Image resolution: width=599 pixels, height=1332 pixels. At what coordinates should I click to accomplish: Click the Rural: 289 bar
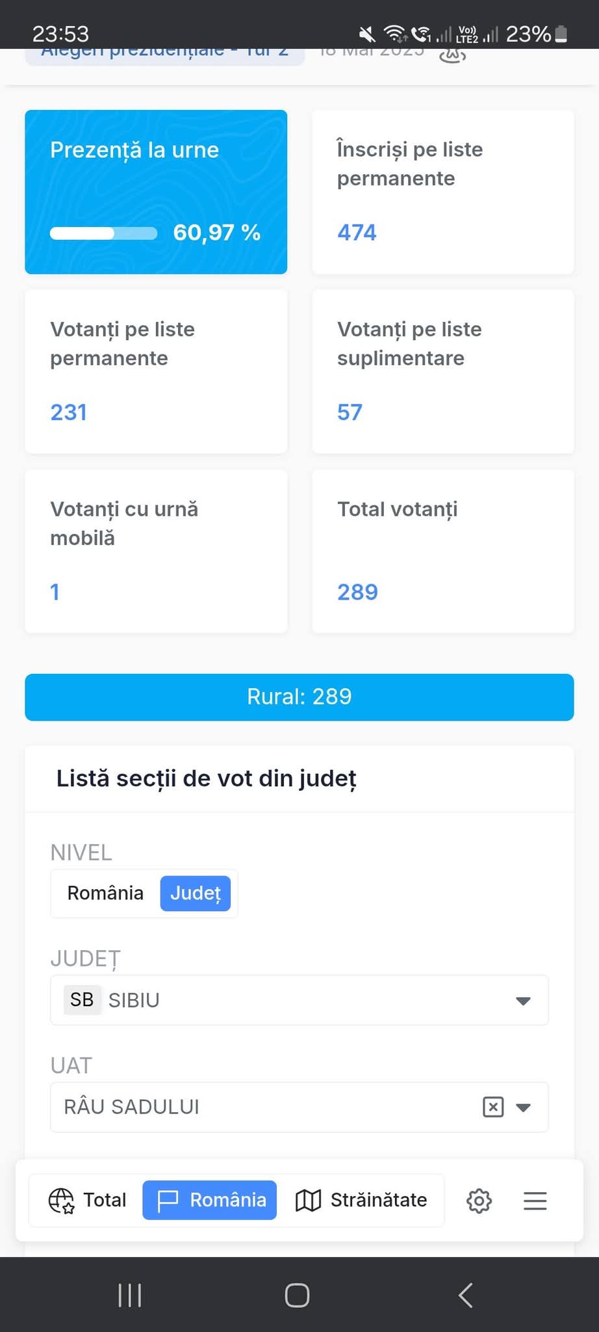[x=299, y=697]
